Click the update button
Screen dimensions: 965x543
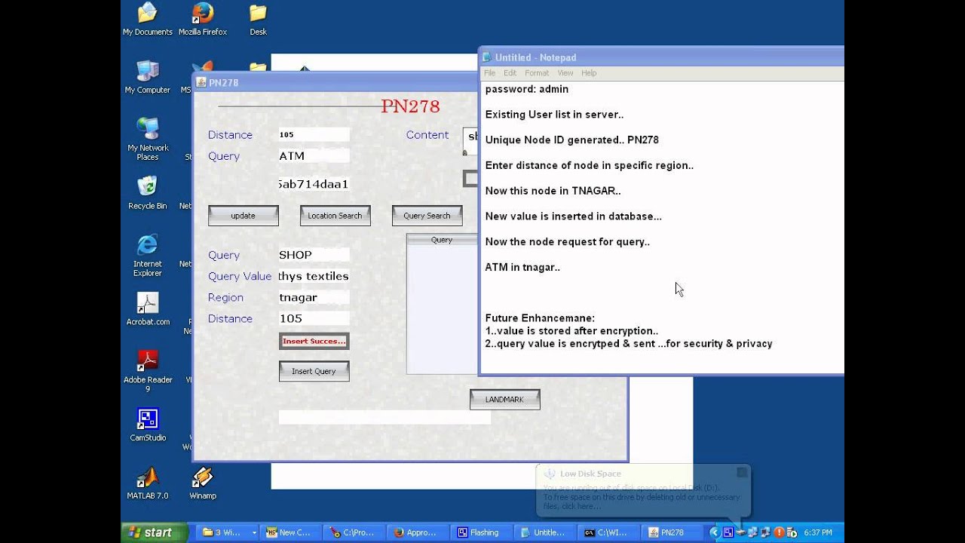[x=244, y=216]
